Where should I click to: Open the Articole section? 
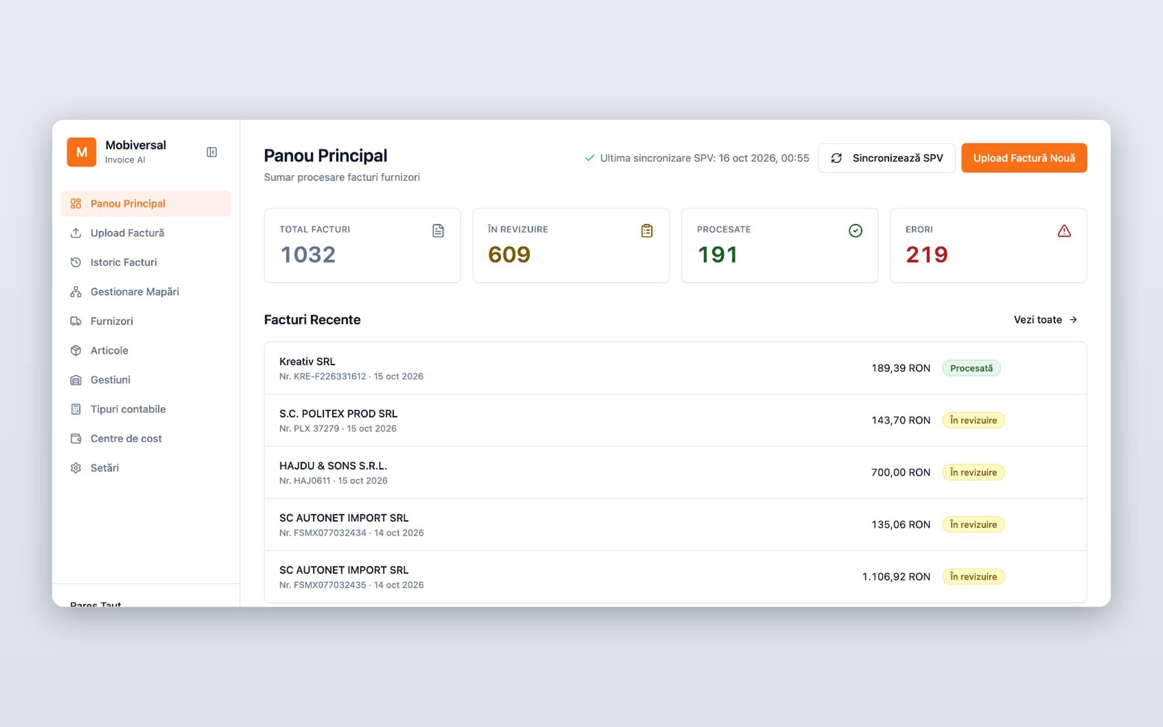tap(146, 350)
